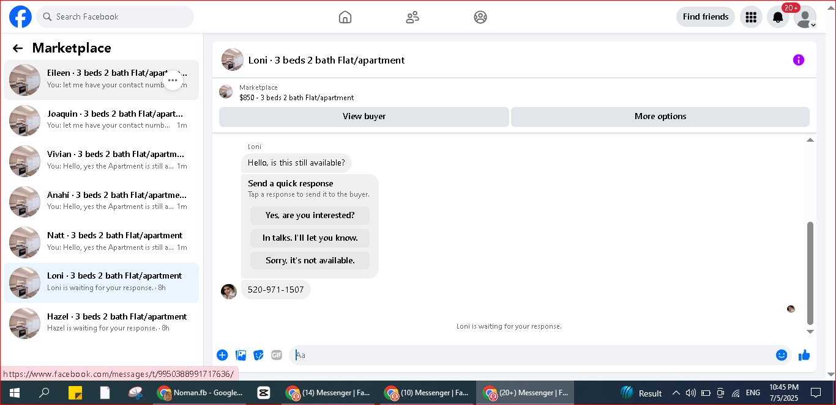The width and height of the screenshot is (836, 405).
Task: Open the account profile menu
Action: pos(805,17)
